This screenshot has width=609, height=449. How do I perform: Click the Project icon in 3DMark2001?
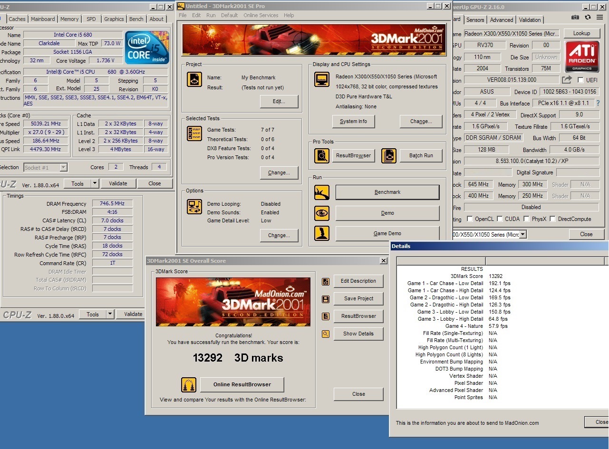click(194, 80)
